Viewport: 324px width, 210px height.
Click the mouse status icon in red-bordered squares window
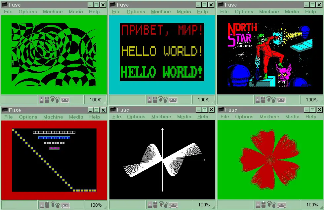click(x=48, y=205)
